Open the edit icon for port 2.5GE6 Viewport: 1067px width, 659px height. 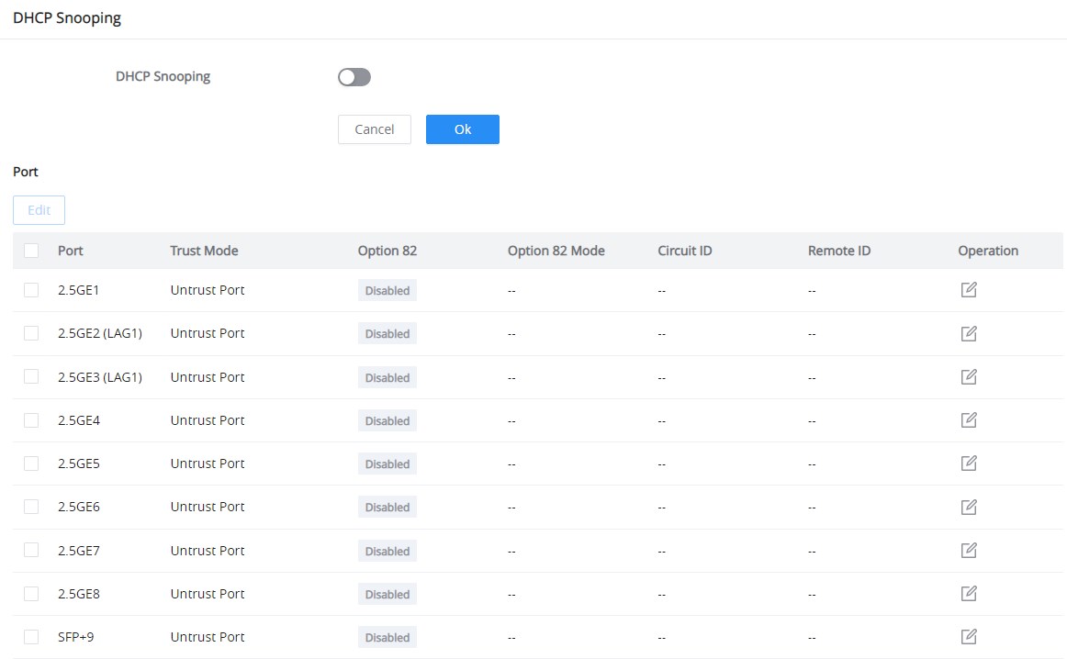click(x=969, y=507)
